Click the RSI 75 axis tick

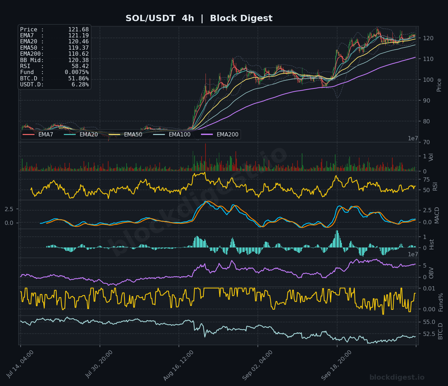426,180
